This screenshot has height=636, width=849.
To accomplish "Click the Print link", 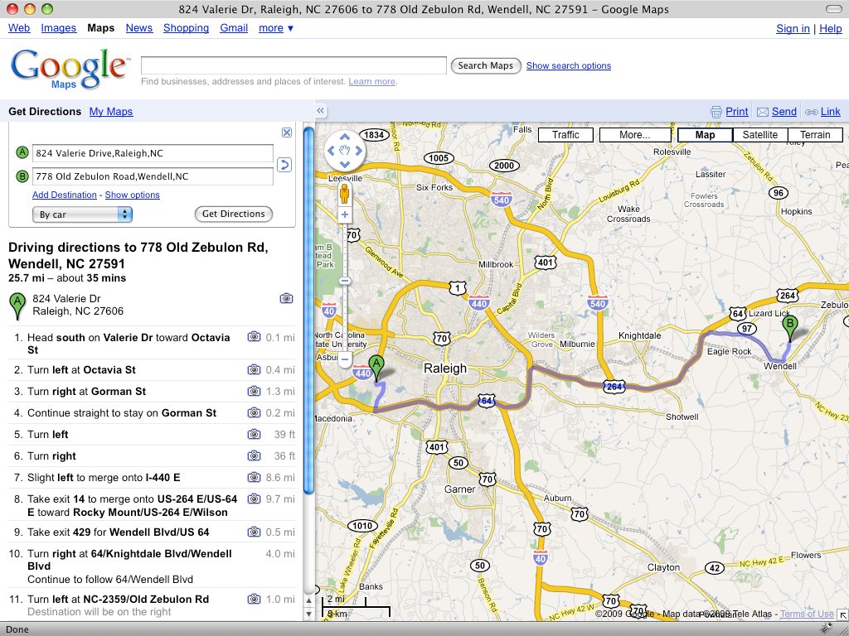I will 736,112.
